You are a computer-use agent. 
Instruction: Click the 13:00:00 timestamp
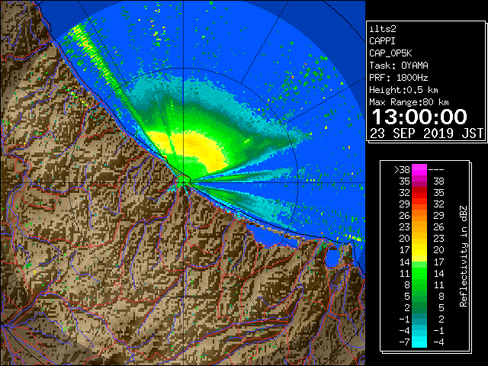pyautogui.click(x=419, y=117)
